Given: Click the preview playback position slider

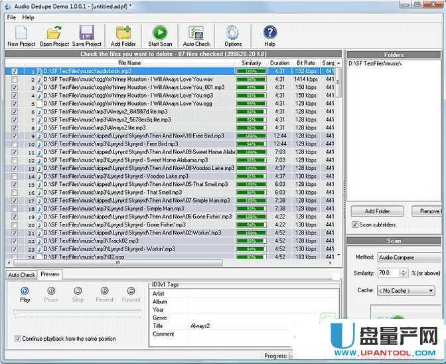Looking at the screenshot, I should pyautogui.click(x=76, y=312).
